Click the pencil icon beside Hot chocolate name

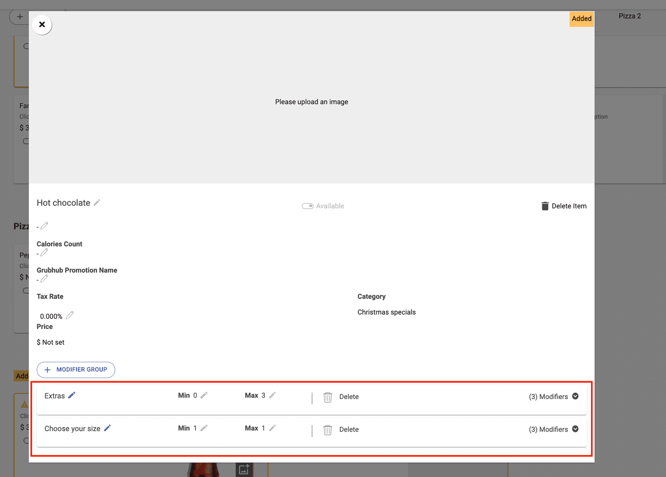pyautogui.click(x=97, y=202)
